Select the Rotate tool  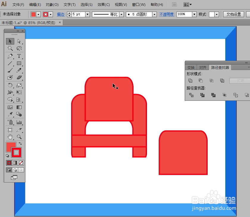[10, 85]
